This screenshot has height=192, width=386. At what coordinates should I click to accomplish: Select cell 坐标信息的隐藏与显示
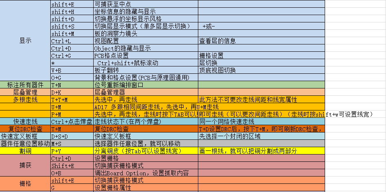click(146, 11)
